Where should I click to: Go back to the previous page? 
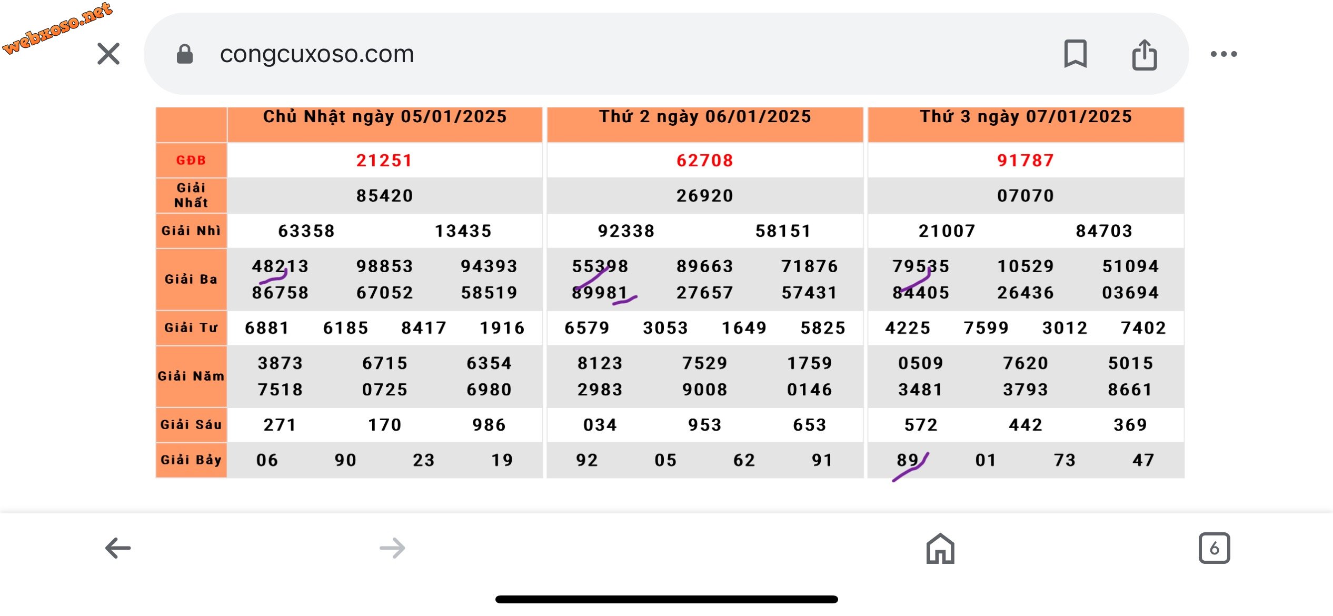point(118,548)
